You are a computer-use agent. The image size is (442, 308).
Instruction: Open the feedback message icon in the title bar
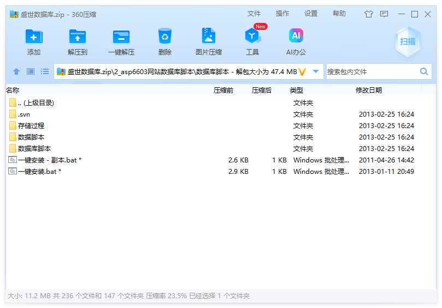[384, 14]
